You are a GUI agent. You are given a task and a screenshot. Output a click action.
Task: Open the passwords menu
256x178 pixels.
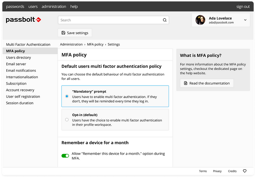[15, 6]
